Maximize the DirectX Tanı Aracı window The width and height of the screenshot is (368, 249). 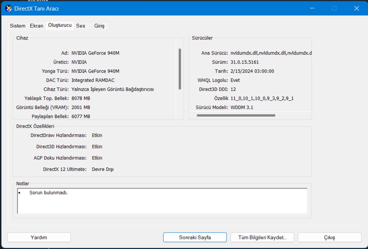coord(334,9)
